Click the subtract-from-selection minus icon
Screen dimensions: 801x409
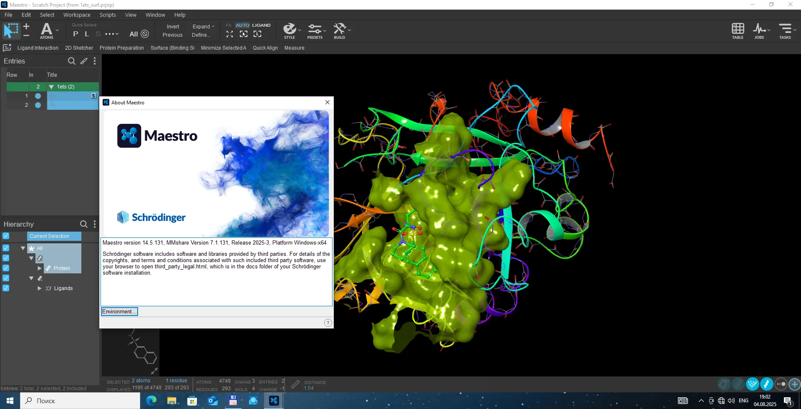[26, 35]
